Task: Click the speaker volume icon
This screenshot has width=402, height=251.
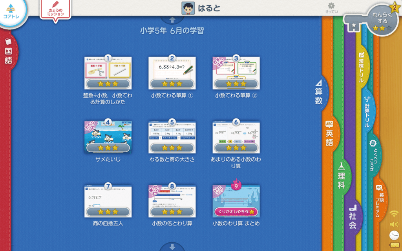Action: 394,224
